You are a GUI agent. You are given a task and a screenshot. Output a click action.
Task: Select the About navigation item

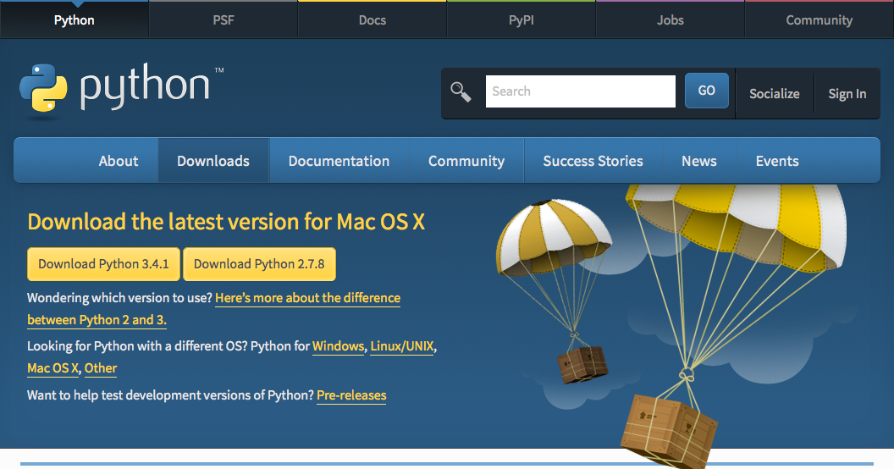119,161
